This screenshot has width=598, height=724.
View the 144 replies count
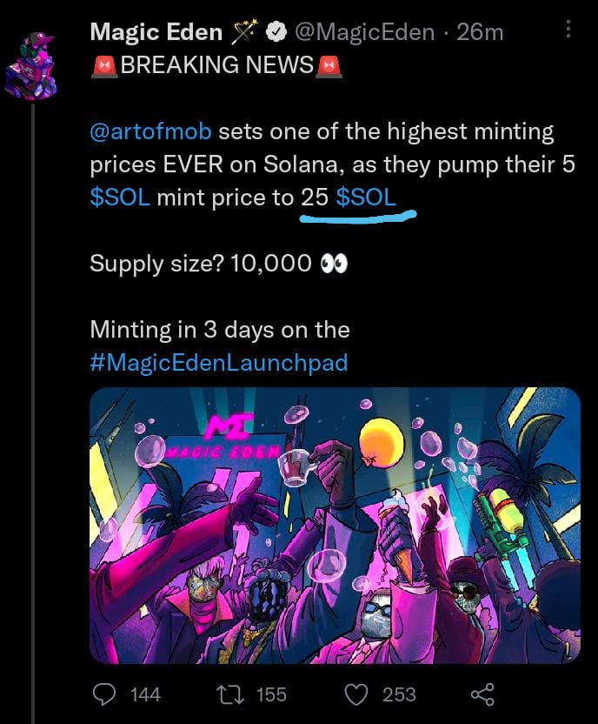[145, 695]
